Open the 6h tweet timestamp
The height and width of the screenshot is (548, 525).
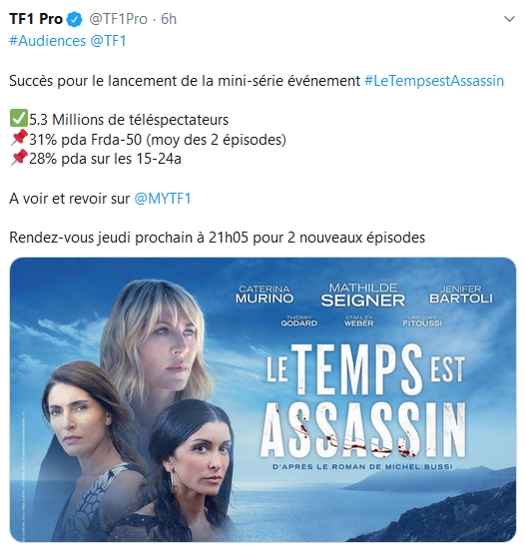(x=169, y=19)
